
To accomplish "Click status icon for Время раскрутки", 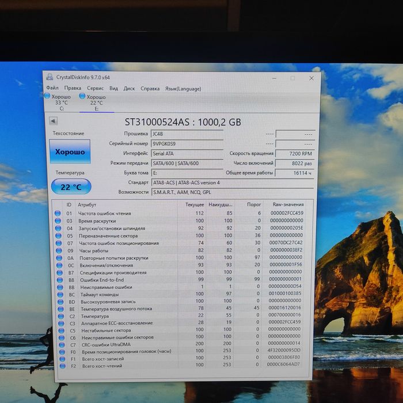I will (58, 220).
